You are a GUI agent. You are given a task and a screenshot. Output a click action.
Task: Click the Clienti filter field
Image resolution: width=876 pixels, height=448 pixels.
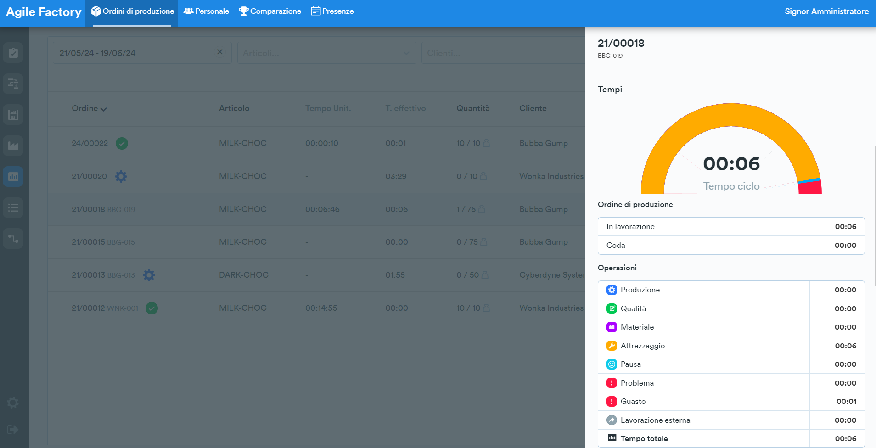pyautogui.click(x=503, y=53)
